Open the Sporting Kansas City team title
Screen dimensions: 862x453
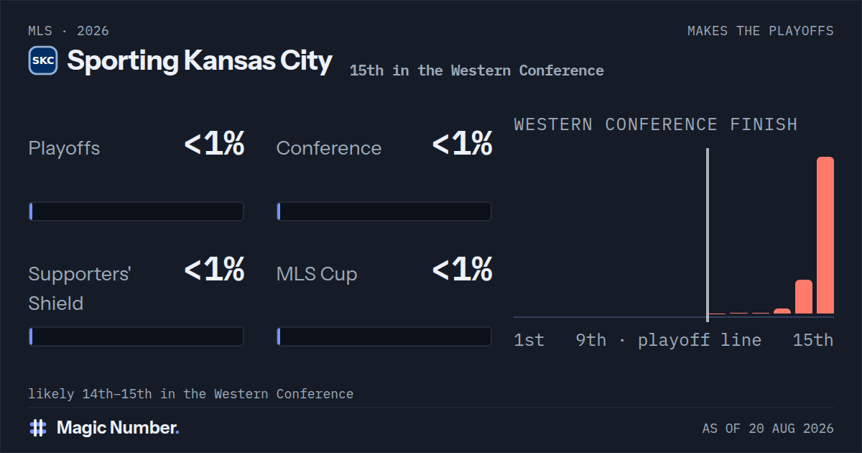pyautogui.click(x=200, y=61)
